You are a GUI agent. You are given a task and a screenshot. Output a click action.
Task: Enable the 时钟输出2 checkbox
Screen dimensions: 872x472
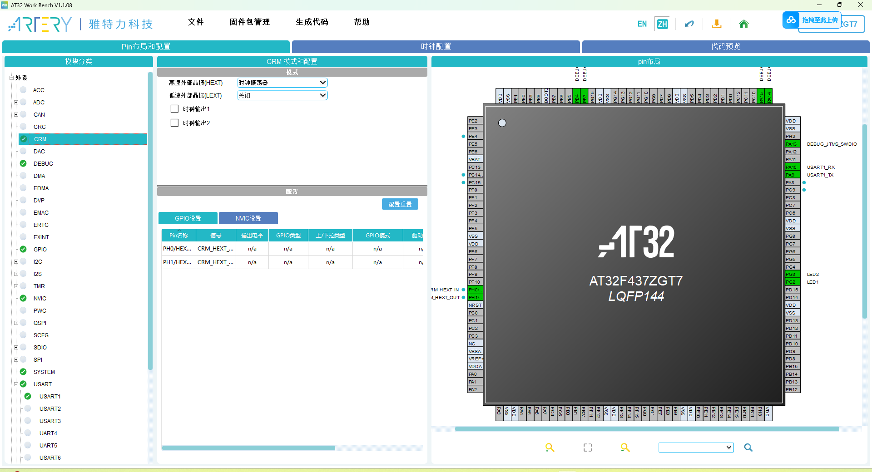coord(174,123)
